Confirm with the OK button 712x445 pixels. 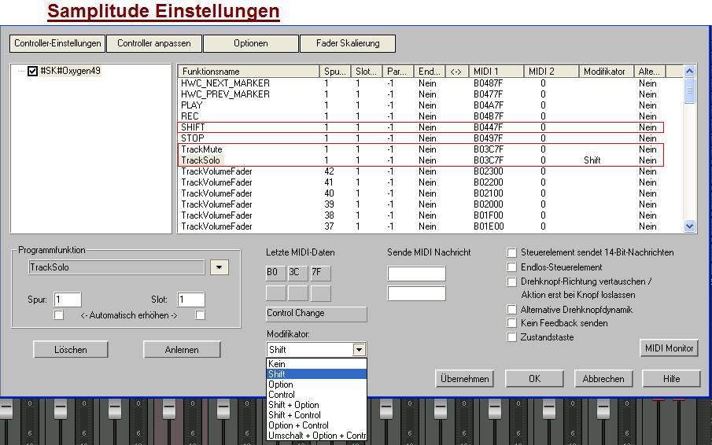(x=534, y=379)
